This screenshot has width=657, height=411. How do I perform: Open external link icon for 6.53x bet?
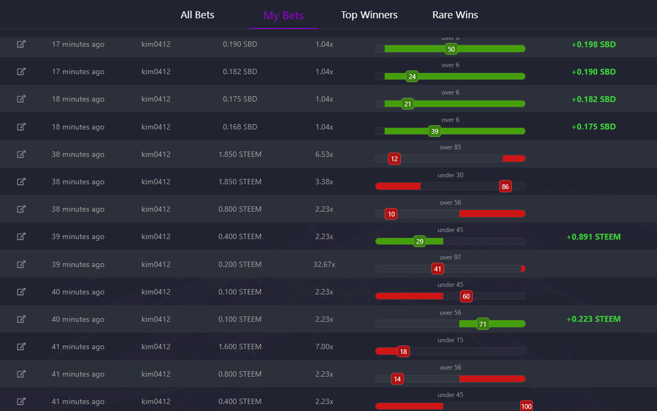click(x=21, y=154)
